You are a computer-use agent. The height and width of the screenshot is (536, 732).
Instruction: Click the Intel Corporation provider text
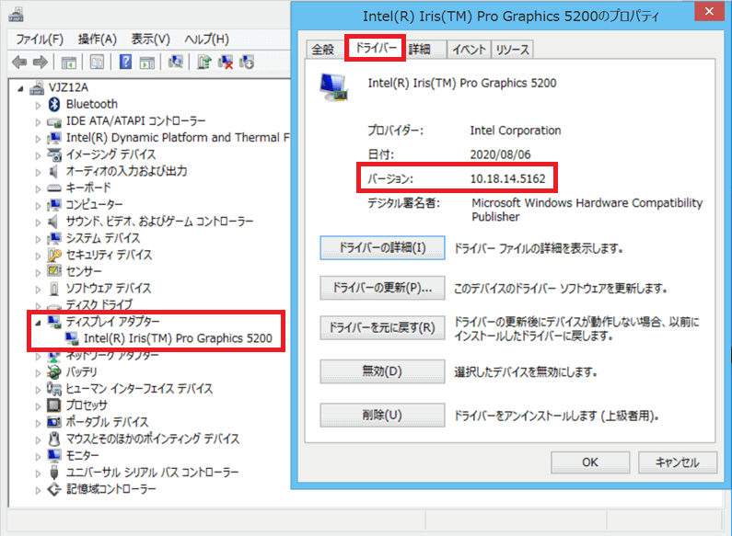tap(516, 131)
